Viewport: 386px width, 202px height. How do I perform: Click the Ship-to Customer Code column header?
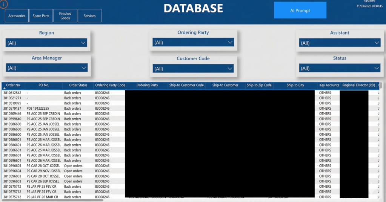[186, 85]
